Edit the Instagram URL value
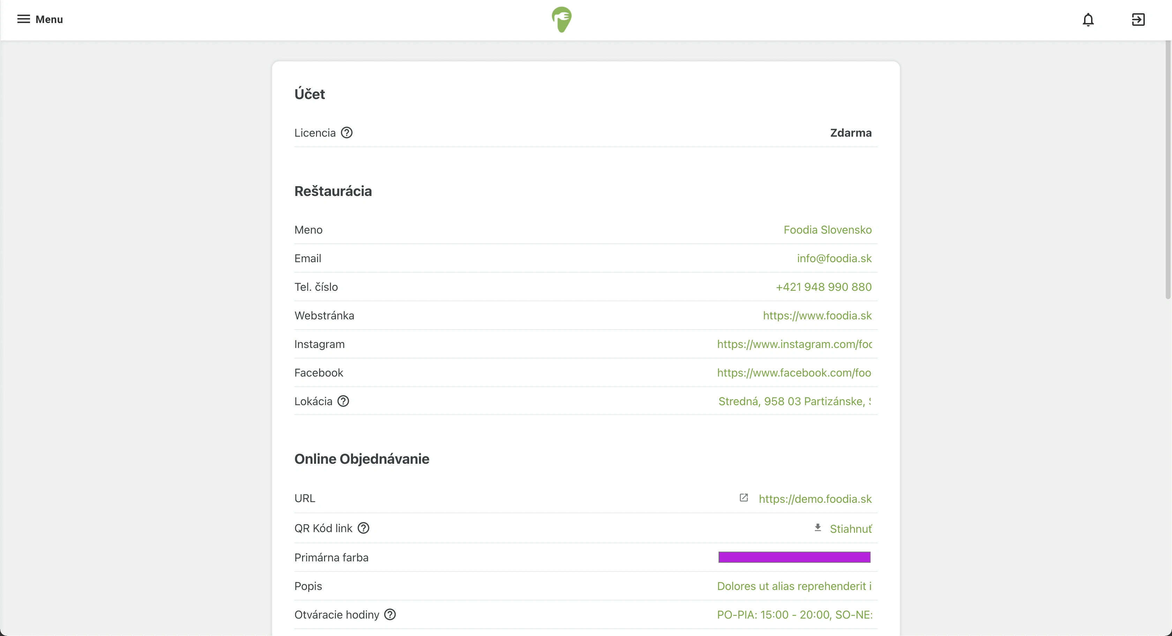 pyautogui.click(x=794, y=344)
